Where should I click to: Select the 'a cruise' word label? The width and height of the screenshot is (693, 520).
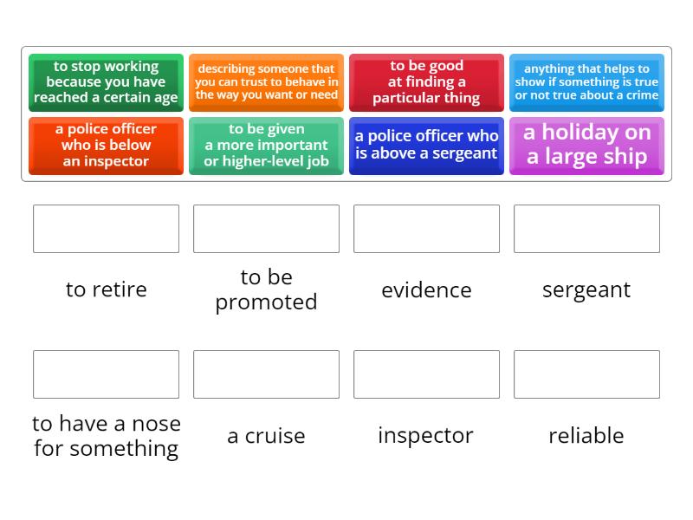(x=266, y=436)
